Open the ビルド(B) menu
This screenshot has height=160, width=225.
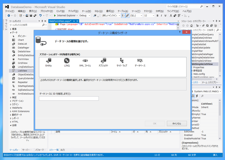coord(61,11)
